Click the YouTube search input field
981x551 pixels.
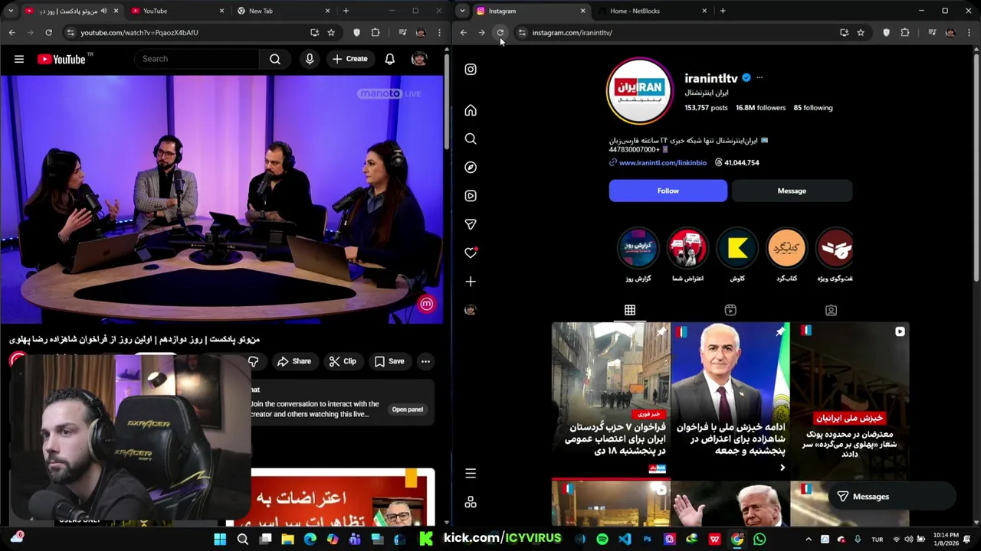click(x=198, y=59)
